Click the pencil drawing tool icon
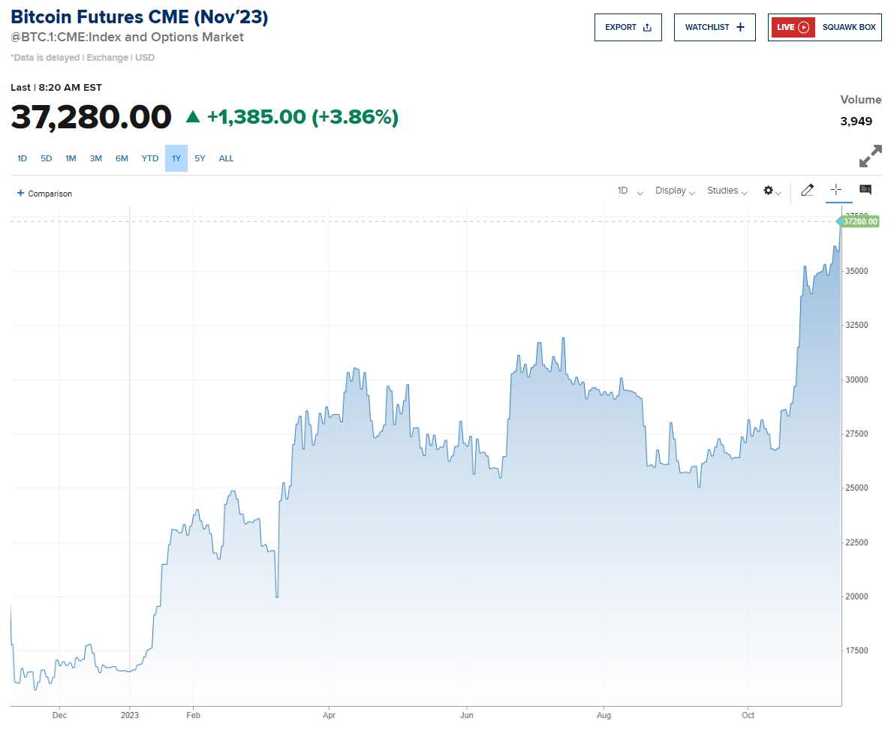The height and width of the screenshot is (733, 894). (x=807, y=191)
